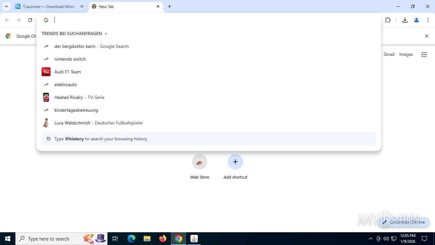This screenshot has width=435, height=245.
Task: Choose the Audi F1 Team suggestion
Action: 209,72
